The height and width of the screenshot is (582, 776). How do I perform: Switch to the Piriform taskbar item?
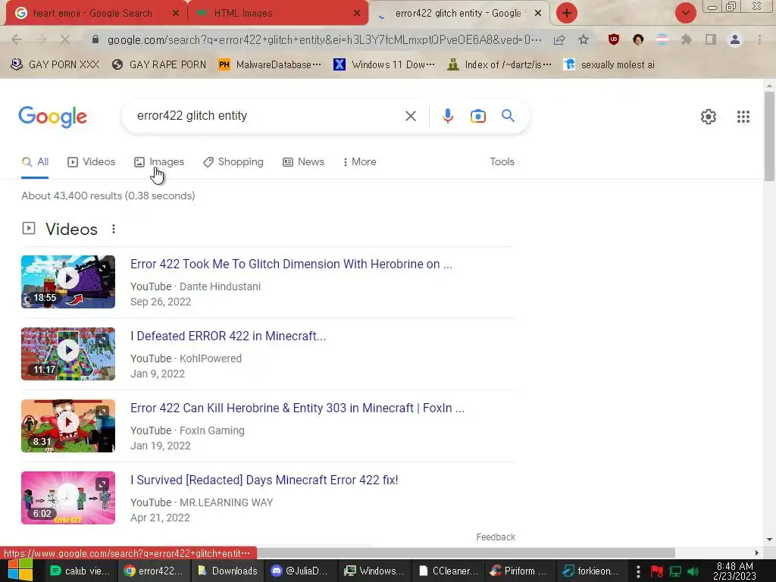(x=520, y=571)
